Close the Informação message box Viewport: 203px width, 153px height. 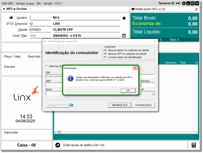click(135, 68)
